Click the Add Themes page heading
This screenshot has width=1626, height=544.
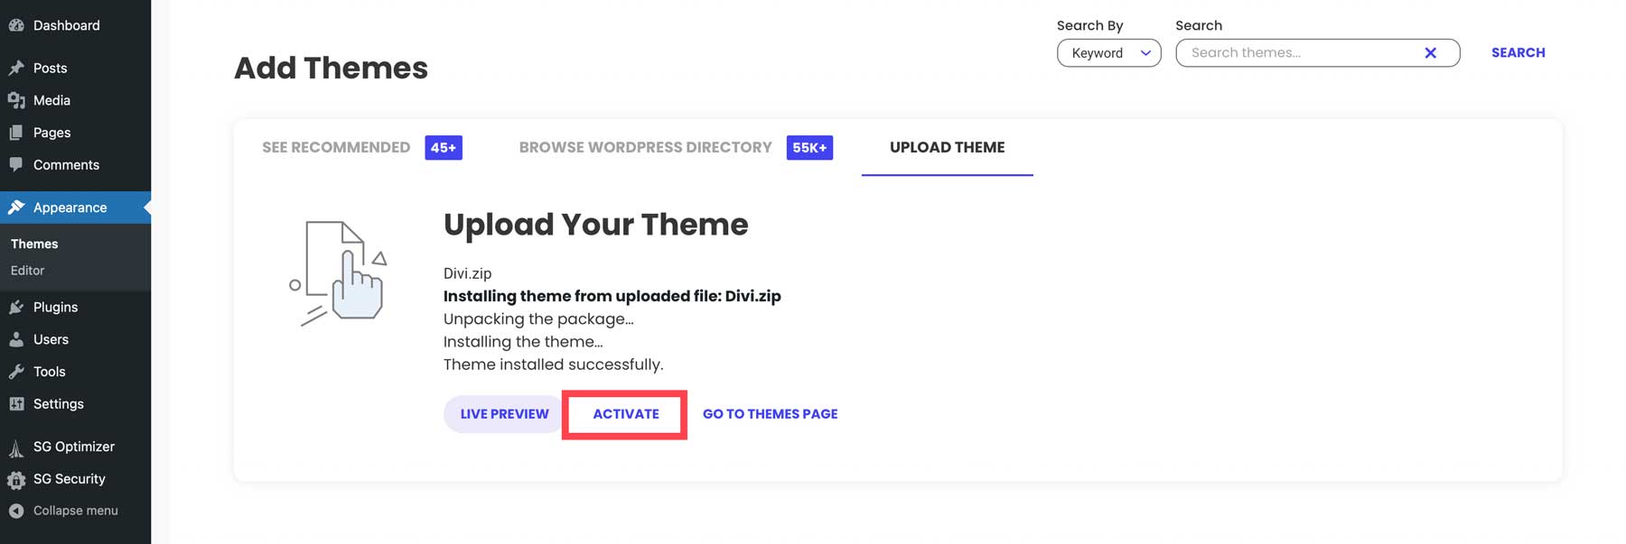(331, 69)
